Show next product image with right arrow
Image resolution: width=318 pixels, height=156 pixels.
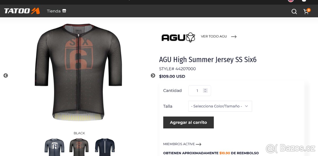pos(153,76)
